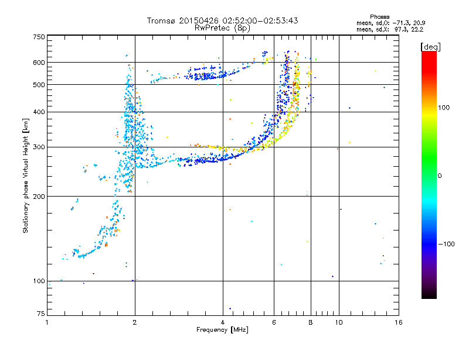This screenshot has width=469, height=351.
Task: Click the x-axis tick label '10'
Action: (339, 322)
